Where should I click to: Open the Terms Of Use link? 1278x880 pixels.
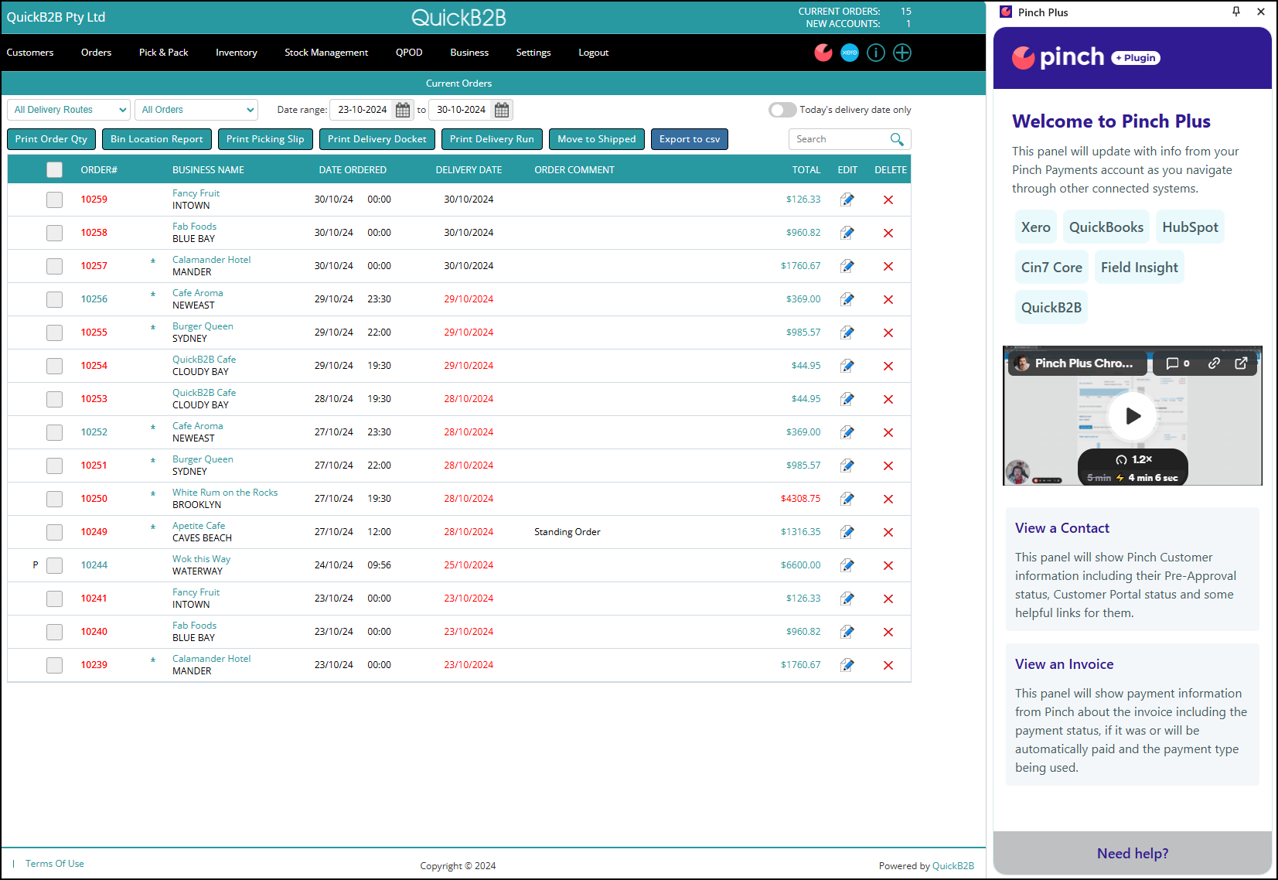tap(55, 864)
